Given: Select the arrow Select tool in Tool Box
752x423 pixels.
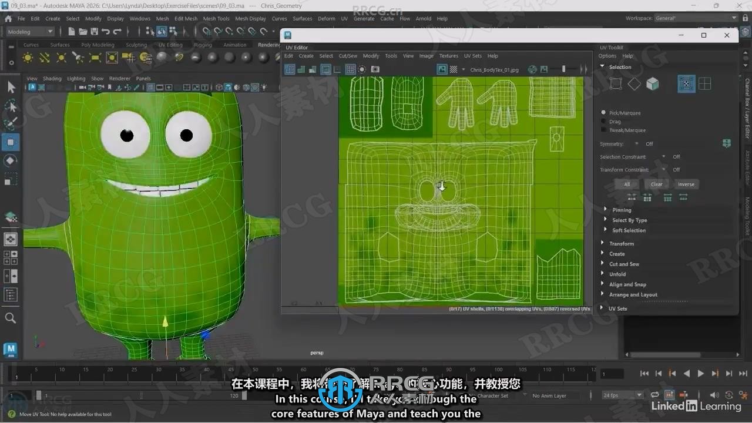Looking at the screenshot, I should pos(11,87).
